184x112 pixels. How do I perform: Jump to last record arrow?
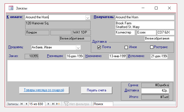tap(53, 104)
